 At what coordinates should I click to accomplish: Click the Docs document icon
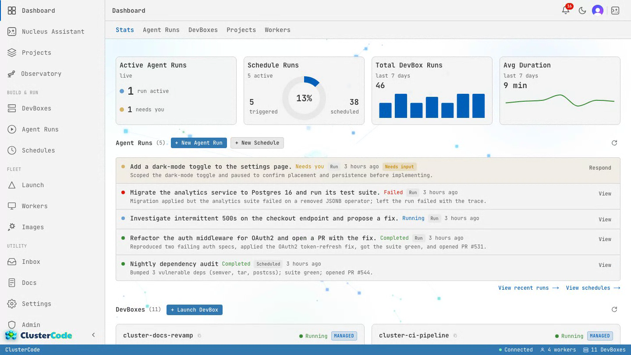tap(12, 283)
